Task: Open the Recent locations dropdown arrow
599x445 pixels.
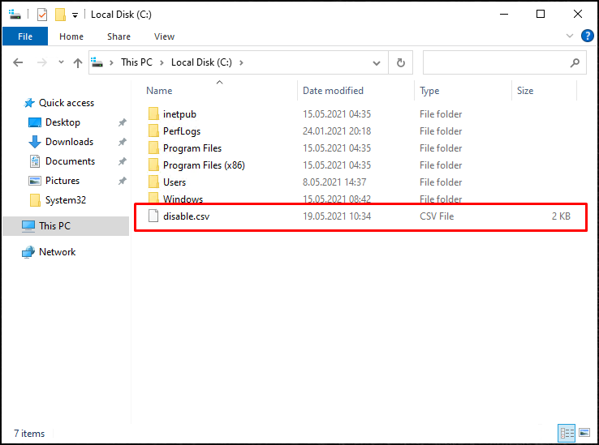Action: (x=61, y=62)
